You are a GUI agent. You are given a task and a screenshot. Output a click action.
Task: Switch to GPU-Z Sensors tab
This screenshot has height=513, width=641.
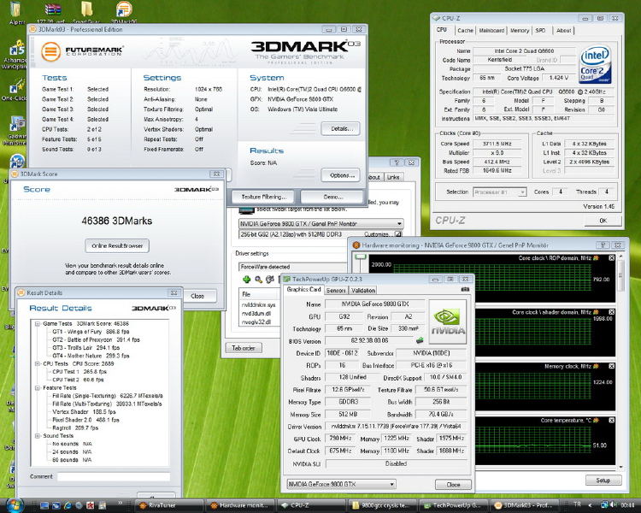click(x=336, y=291)
